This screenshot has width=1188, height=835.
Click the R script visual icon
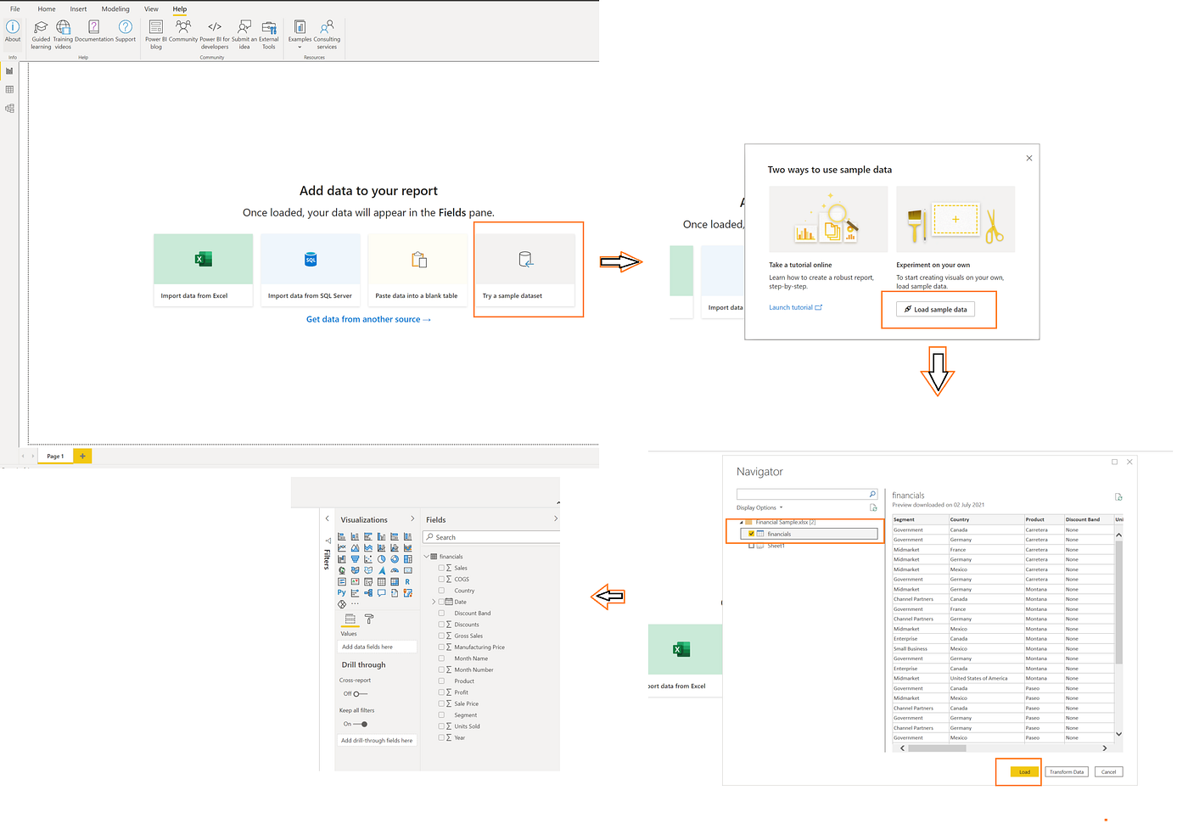pyautogui.click(x=408, y=581)
